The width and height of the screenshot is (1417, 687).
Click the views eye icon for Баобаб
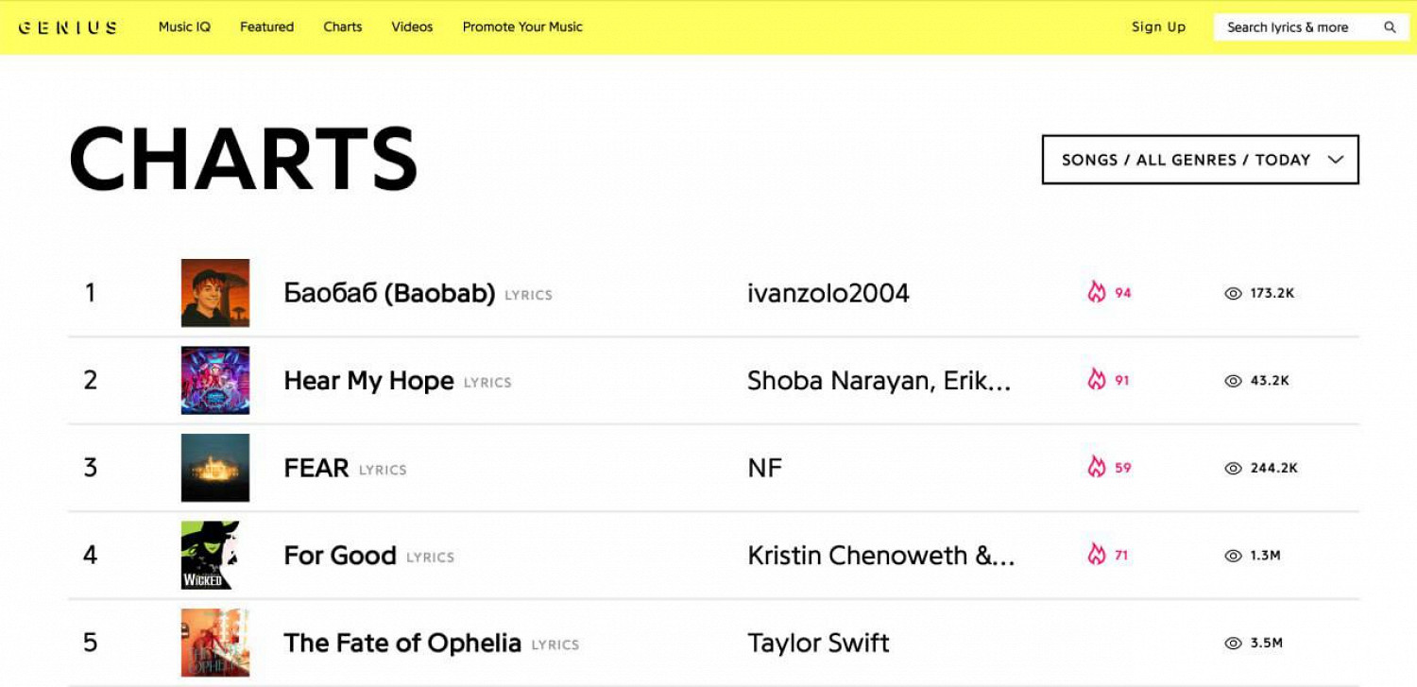1233,294
